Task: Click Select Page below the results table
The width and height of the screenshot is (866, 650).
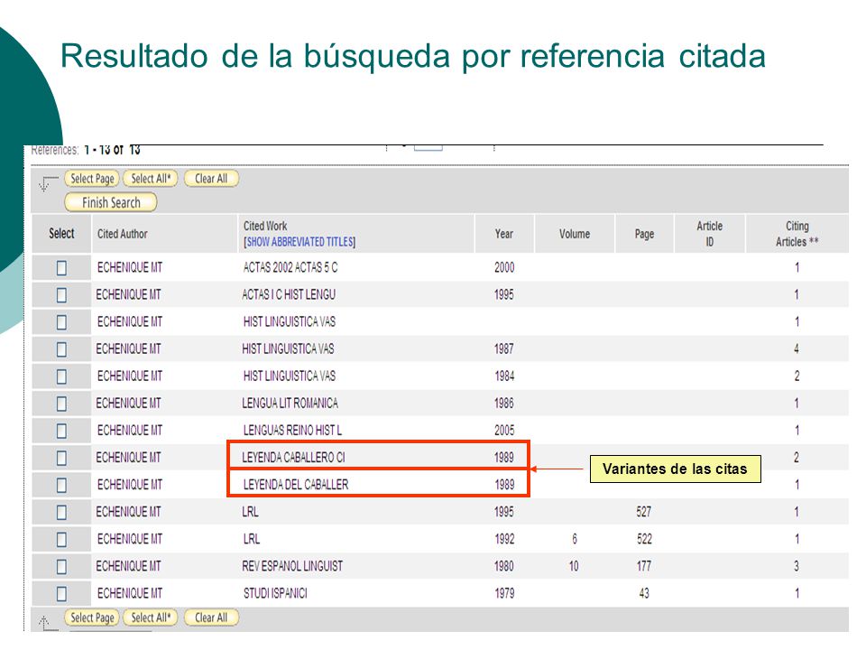Action: click(x=92, y=617)
